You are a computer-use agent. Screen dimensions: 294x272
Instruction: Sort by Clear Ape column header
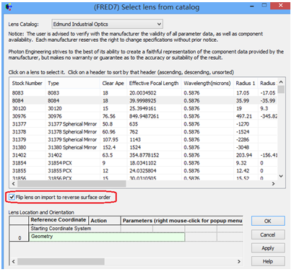[113, 83]
